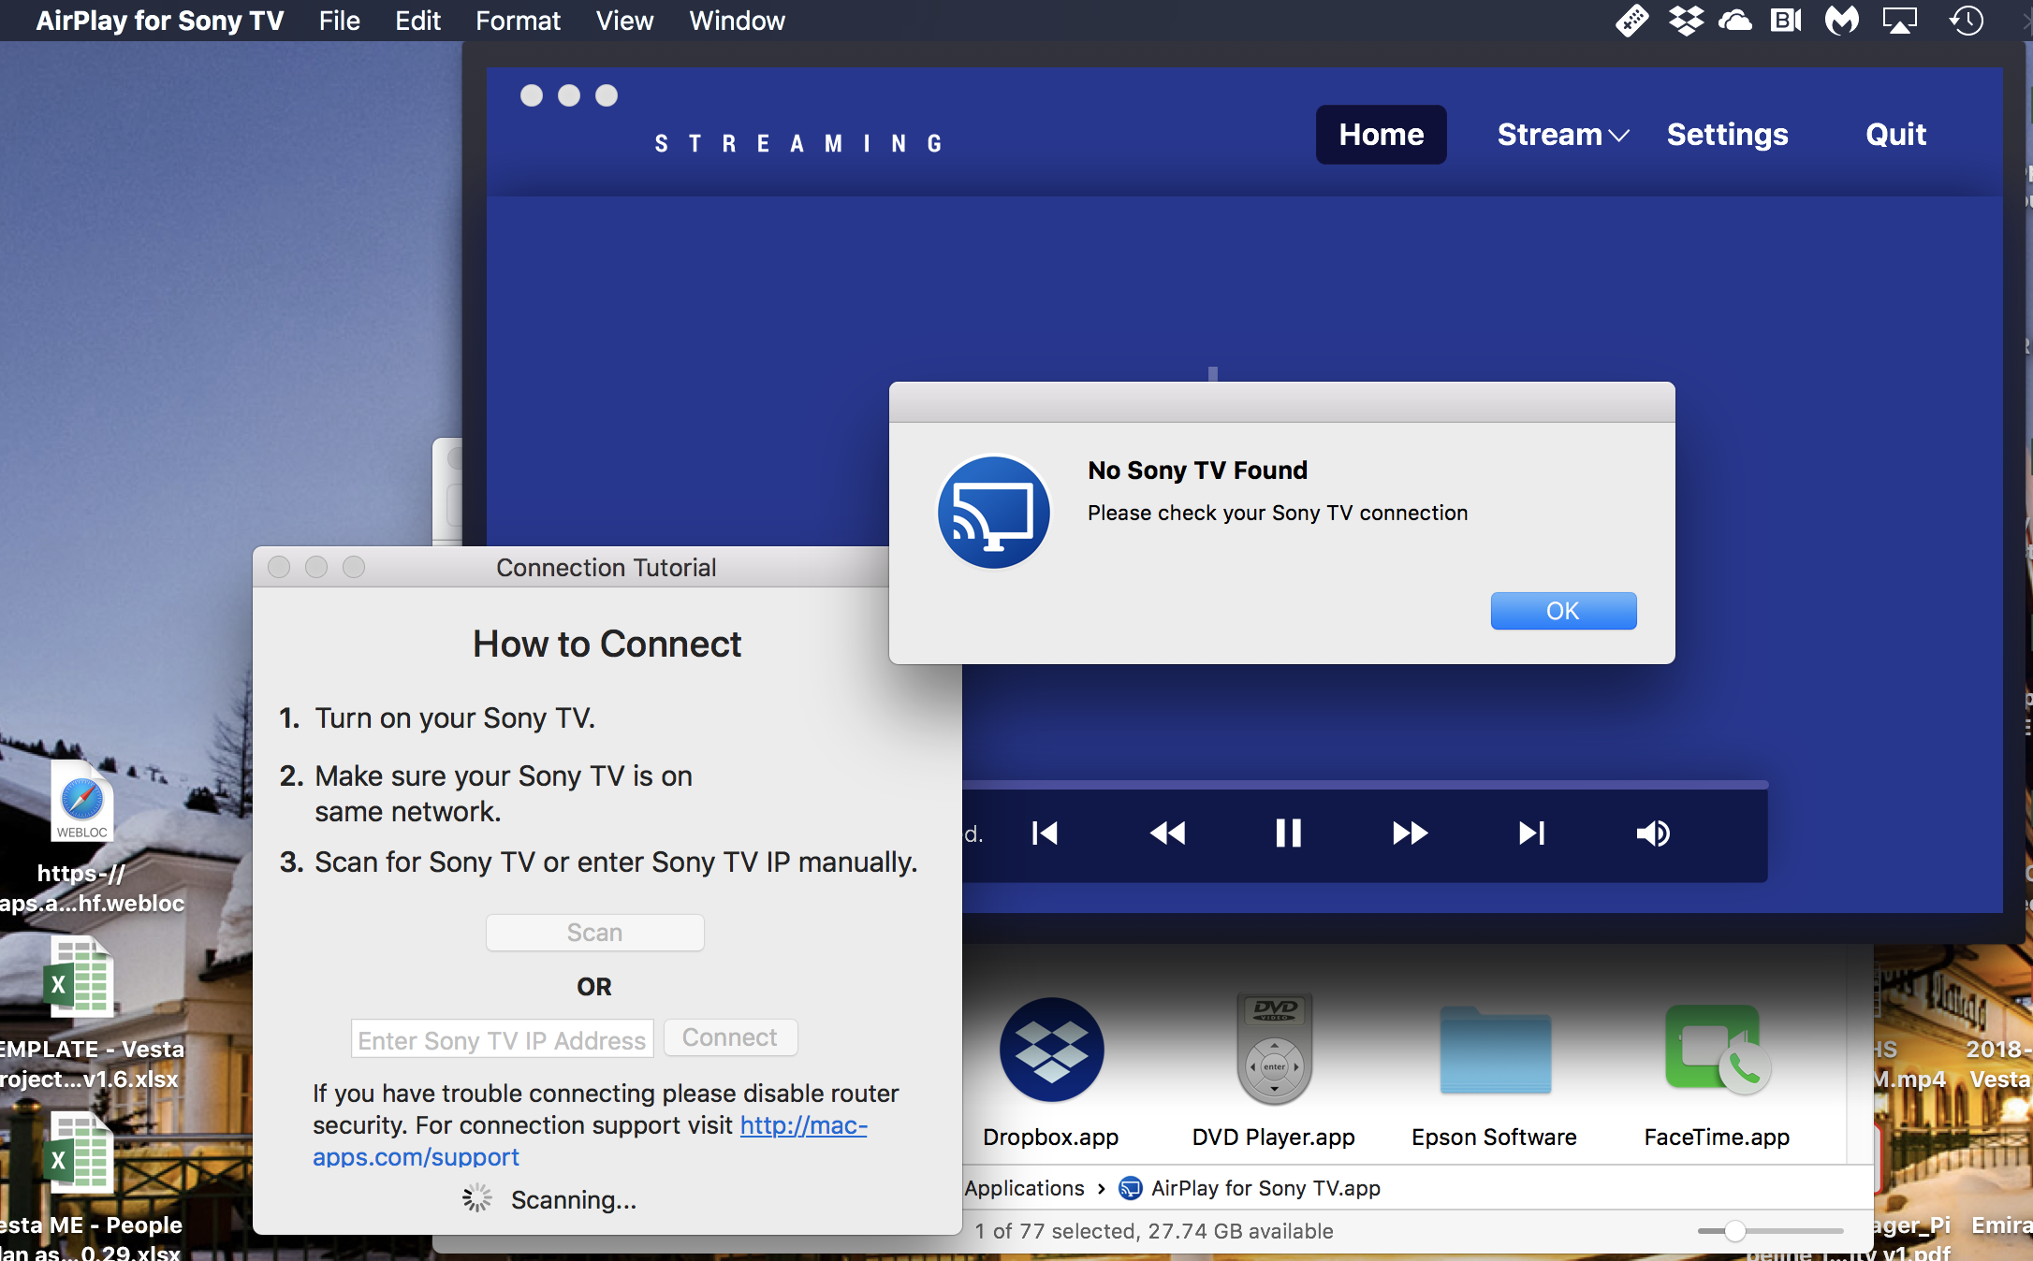Mute using the speaker volume icon
The height and width of the screenshot is (1261, 2033).
pos(1653,833)
